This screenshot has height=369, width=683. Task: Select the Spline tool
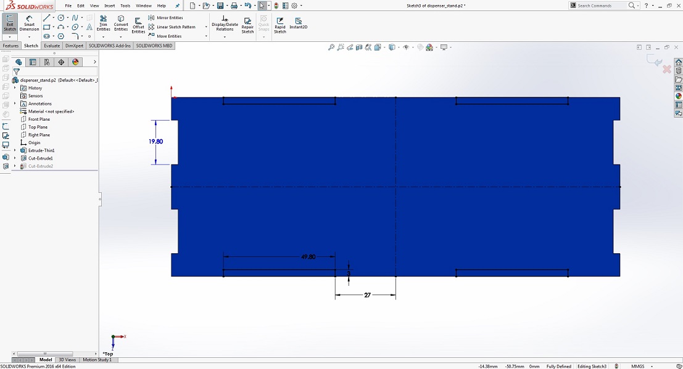coord(75,18)
